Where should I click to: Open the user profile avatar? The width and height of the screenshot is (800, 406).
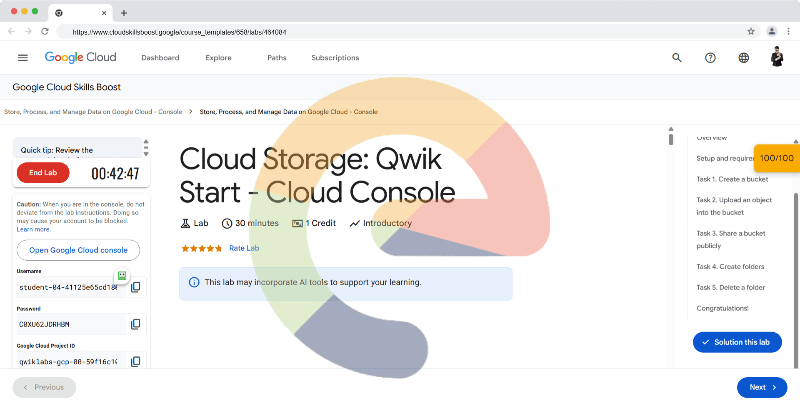click(777, 57)
